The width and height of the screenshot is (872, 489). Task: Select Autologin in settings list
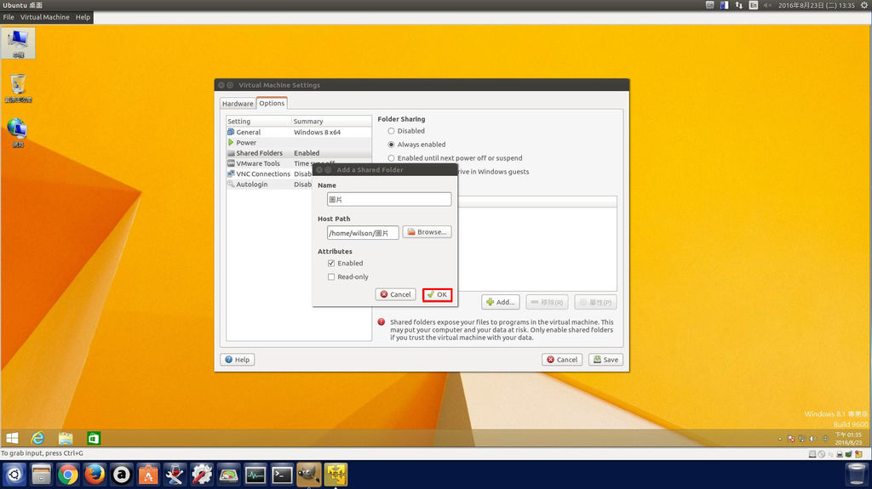(269, 185)
